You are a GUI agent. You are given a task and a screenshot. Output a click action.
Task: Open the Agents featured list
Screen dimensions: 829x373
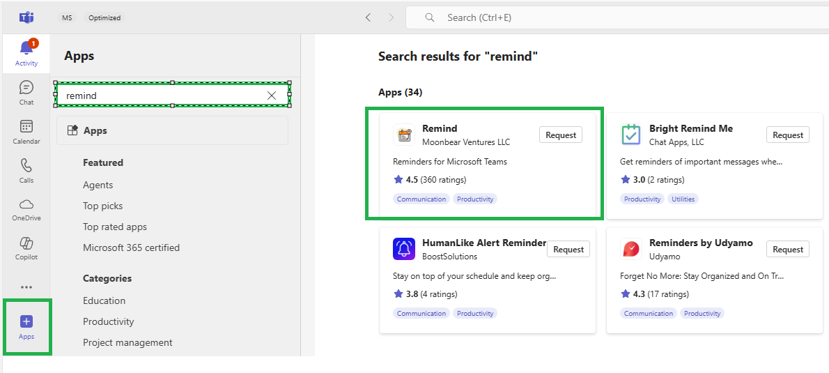click(x=98, y=185)
